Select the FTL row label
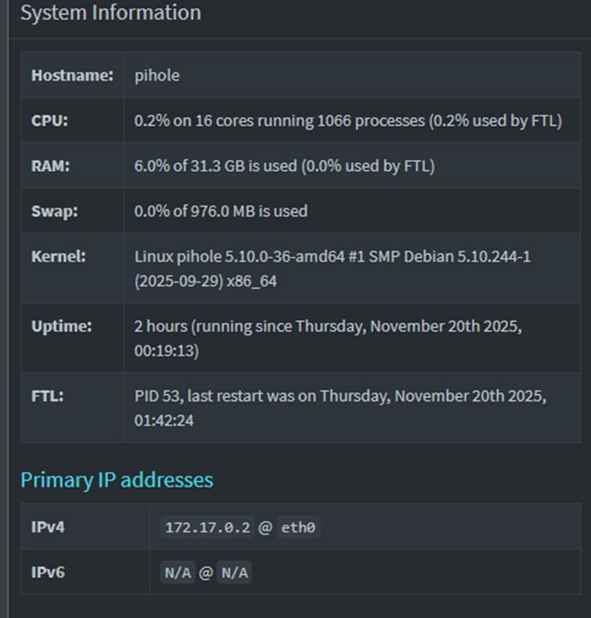The height and width of the screenshot is (618, 591). coord(47,396)
